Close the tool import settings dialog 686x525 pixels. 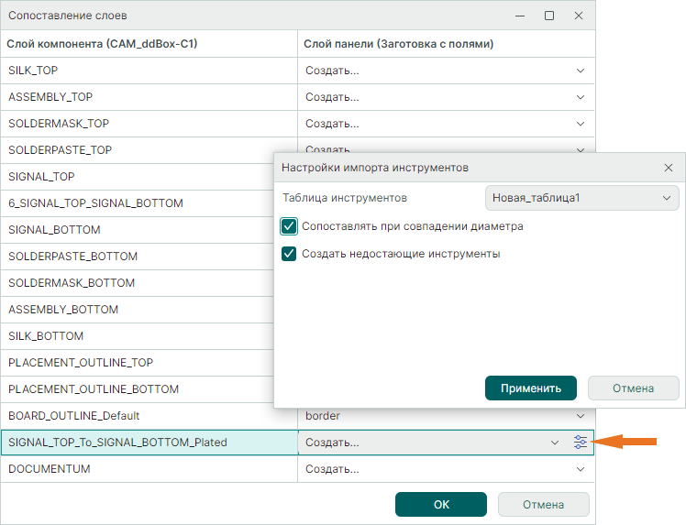[669, 168]
